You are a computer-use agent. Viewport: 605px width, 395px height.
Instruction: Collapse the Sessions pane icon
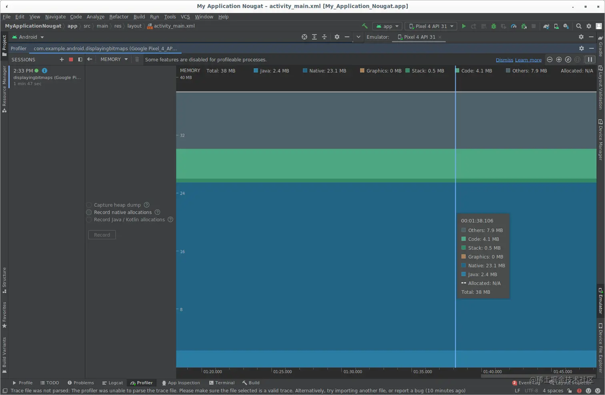click(80, 60)
